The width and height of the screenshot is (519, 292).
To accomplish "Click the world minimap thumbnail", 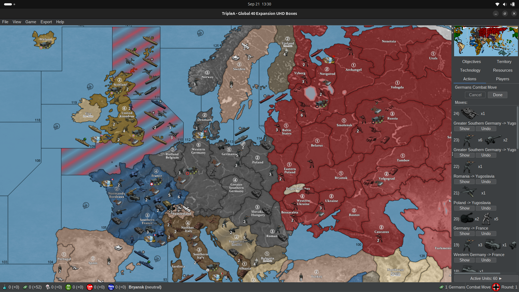I will (x=486, y=41).
